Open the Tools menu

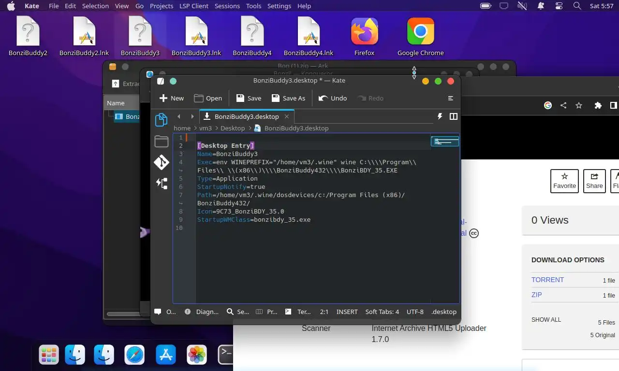pyautogui.click(x=253, y=6)
